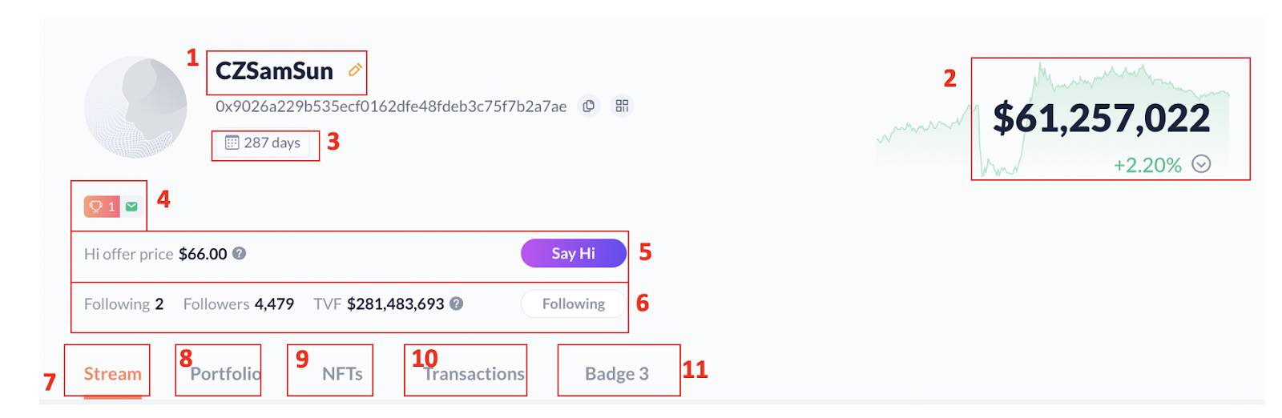
Task: Open the TVF question mark help icon
Action: pyautogui.click(x=456, y=303)
